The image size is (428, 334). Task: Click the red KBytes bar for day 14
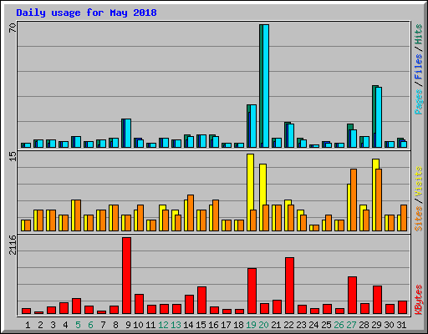pos(189,305)
